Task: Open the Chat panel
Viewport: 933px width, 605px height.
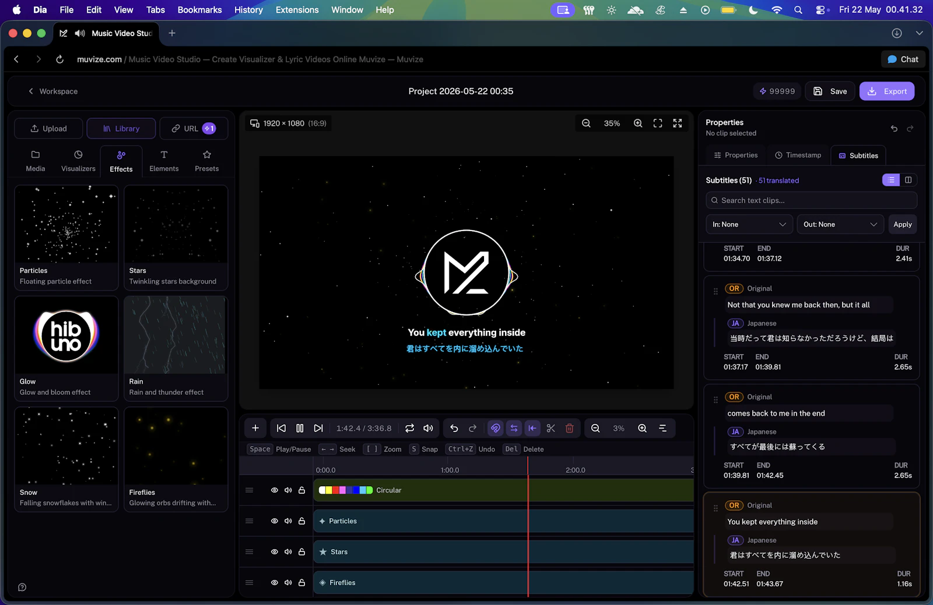Action: point(903,59)
